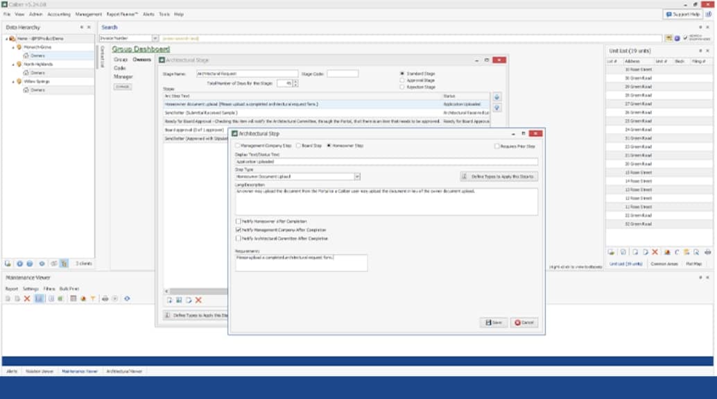The image size is (717, 399).
Task: Click the red delete X in Maintenance Viewer toolbar
Action: (x=27, y=299)
